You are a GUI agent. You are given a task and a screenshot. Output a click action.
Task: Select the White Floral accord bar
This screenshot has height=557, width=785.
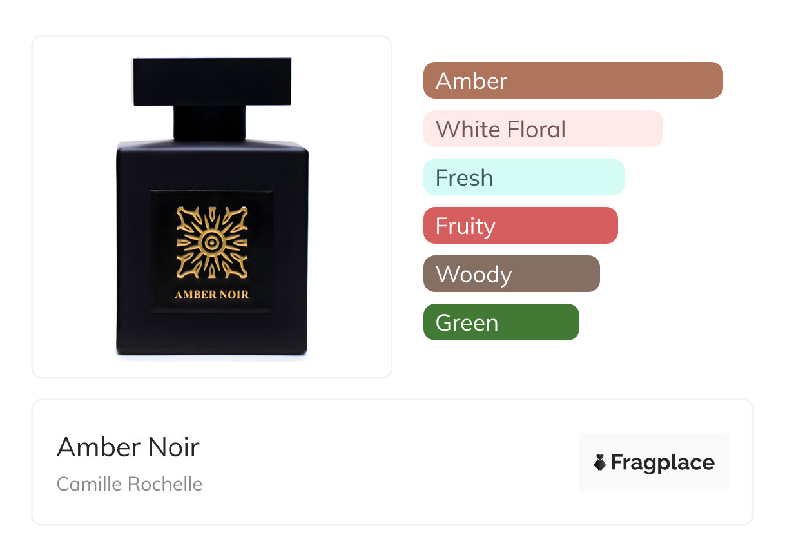point(543,129)
